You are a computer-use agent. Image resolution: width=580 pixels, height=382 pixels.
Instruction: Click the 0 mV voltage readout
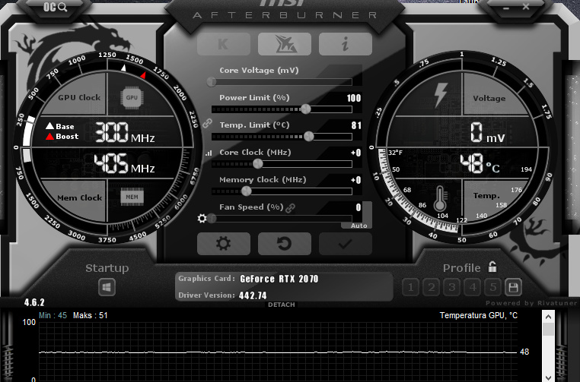coord(488,132)
